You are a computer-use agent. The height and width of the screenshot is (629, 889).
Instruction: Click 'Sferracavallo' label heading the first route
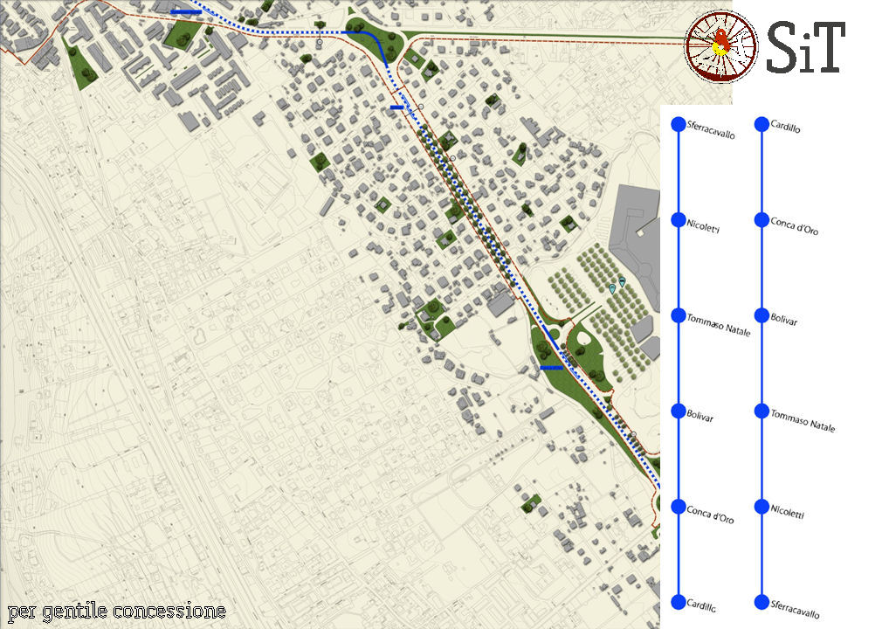click(x=711, y=130)
